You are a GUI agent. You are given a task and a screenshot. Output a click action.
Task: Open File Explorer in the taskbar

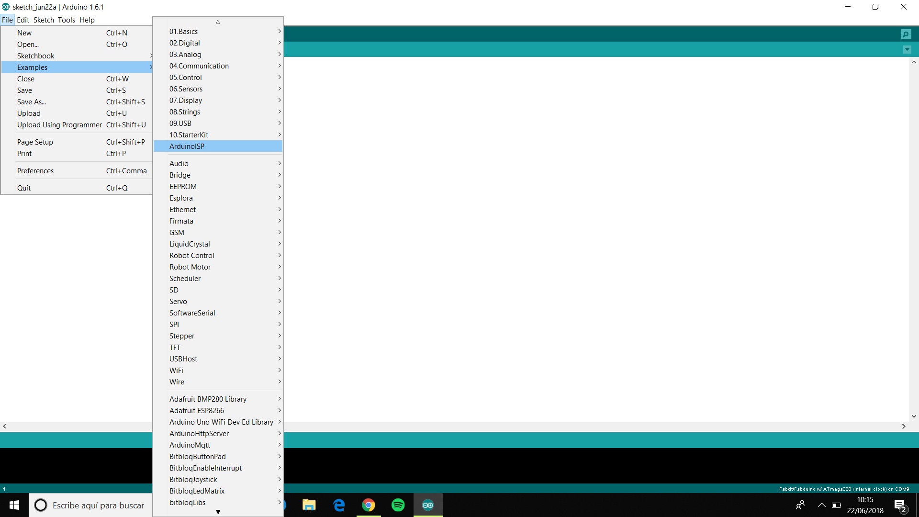click(309, 505)
